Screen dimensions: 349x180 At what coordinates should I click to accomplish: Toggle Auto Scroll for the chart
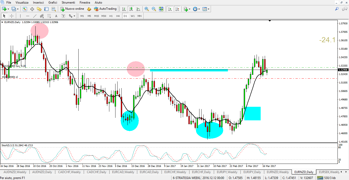coord(170,9)
